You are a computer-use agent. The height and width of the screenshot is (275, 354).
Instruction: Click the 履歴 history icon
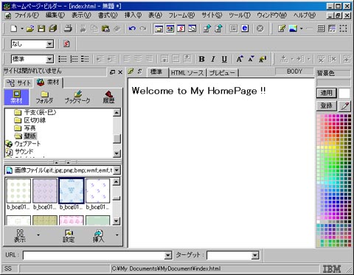tap(108, 97)
